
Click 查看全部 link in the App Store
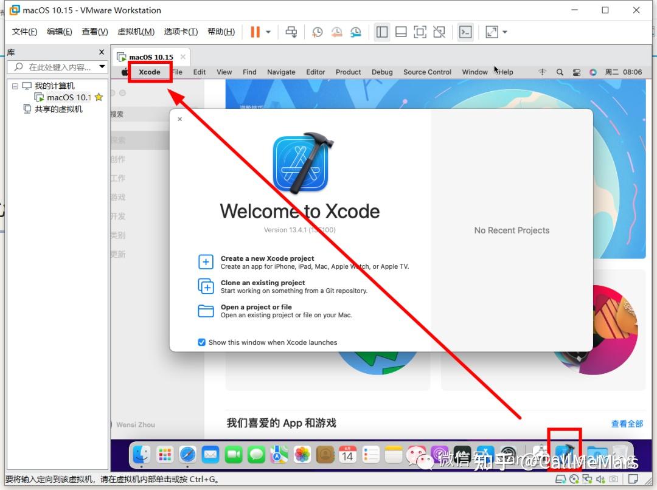pyautogui.click(x=627, y=423)
